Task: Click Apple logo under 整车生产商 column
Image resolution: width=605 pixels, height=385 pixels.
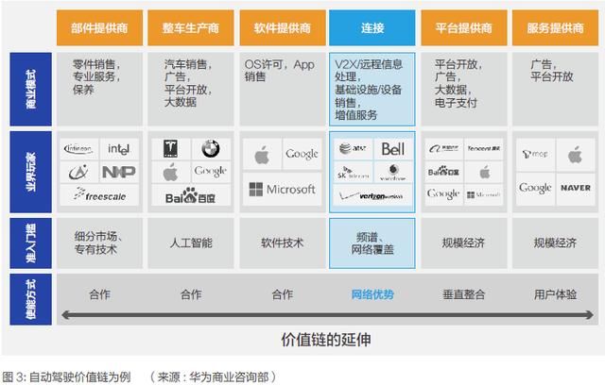Action: [170, 172]
